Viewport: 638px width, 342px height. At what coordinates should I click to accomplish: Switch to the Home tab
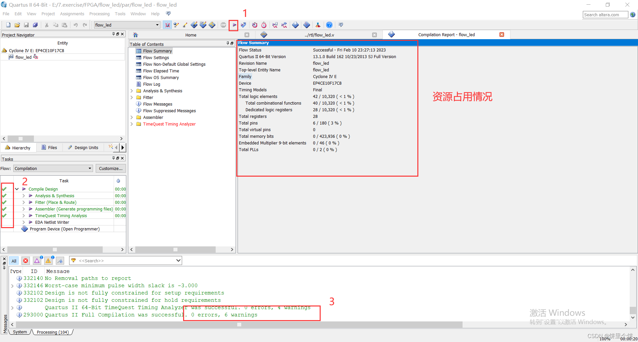click(190, 35)
